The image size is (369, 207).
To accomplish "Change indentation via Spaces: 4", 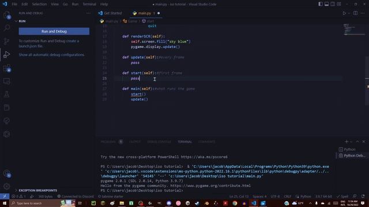I will coord(259,196).
